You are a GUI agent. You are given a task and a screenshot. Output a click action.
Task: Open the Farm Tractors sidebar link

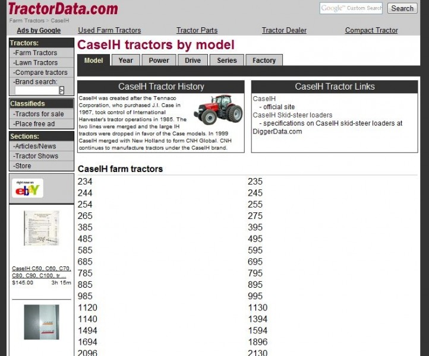click(x=36, y=53)
